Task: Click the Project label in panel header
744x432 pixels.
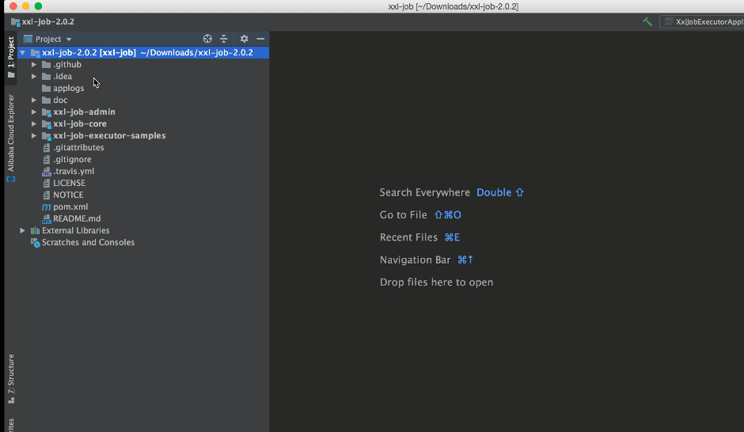Action: 48,39
